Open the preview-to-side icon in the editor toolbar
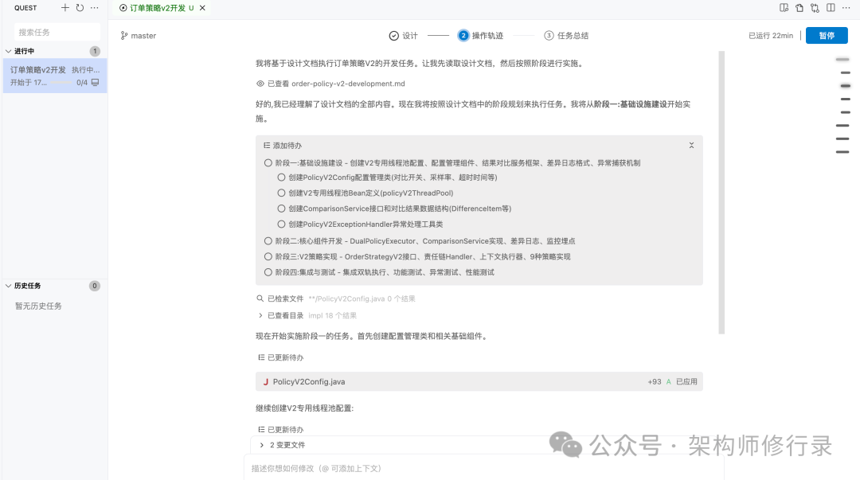860x480 pixels. [784, 8]
